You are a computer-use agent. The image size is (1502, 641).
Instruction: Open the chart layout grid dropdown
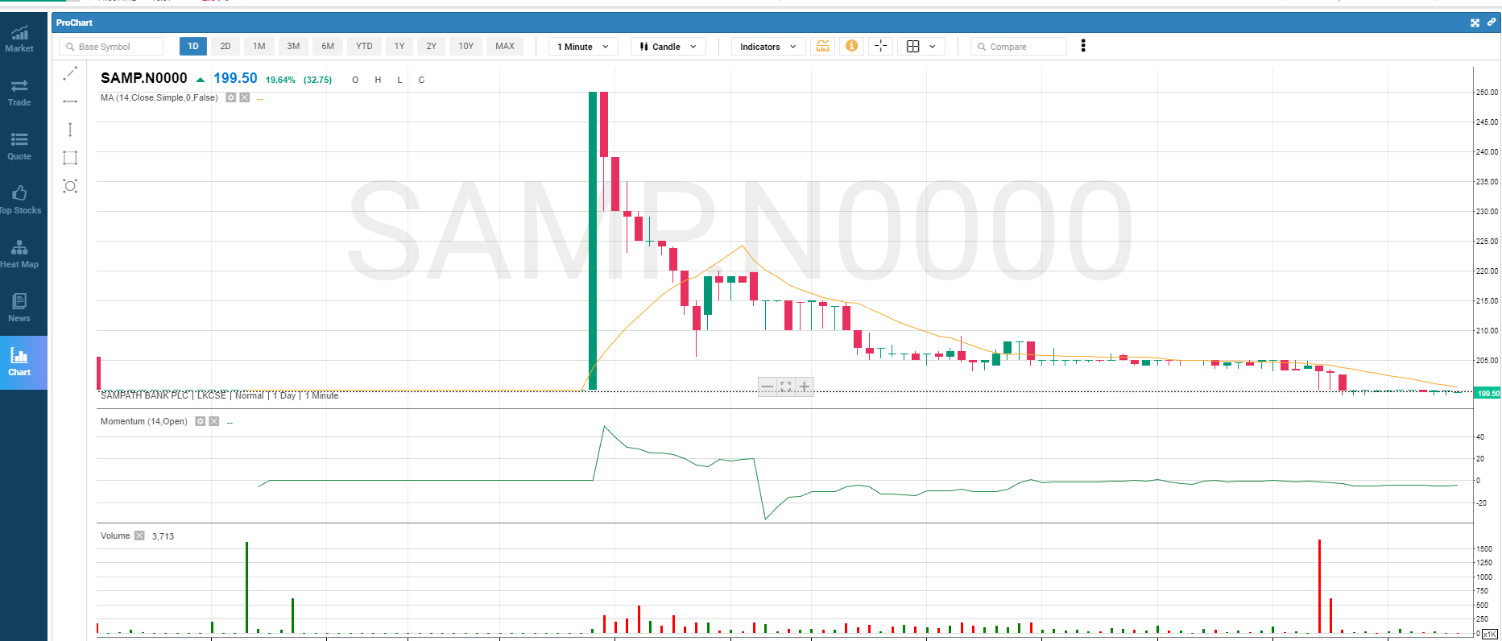click(x=921, y=47)
